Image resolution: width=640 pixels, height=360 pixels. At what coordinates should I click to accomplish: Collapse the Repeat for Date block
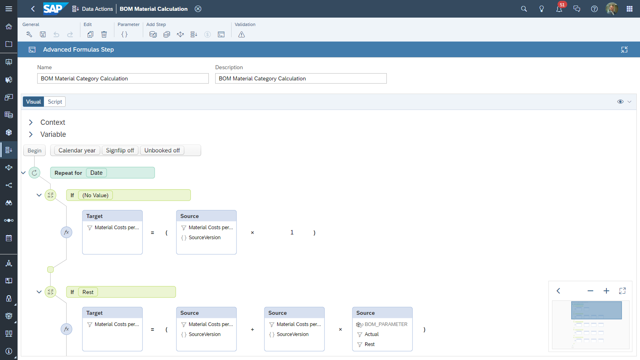pyautogui.click(x=23, y=172)
